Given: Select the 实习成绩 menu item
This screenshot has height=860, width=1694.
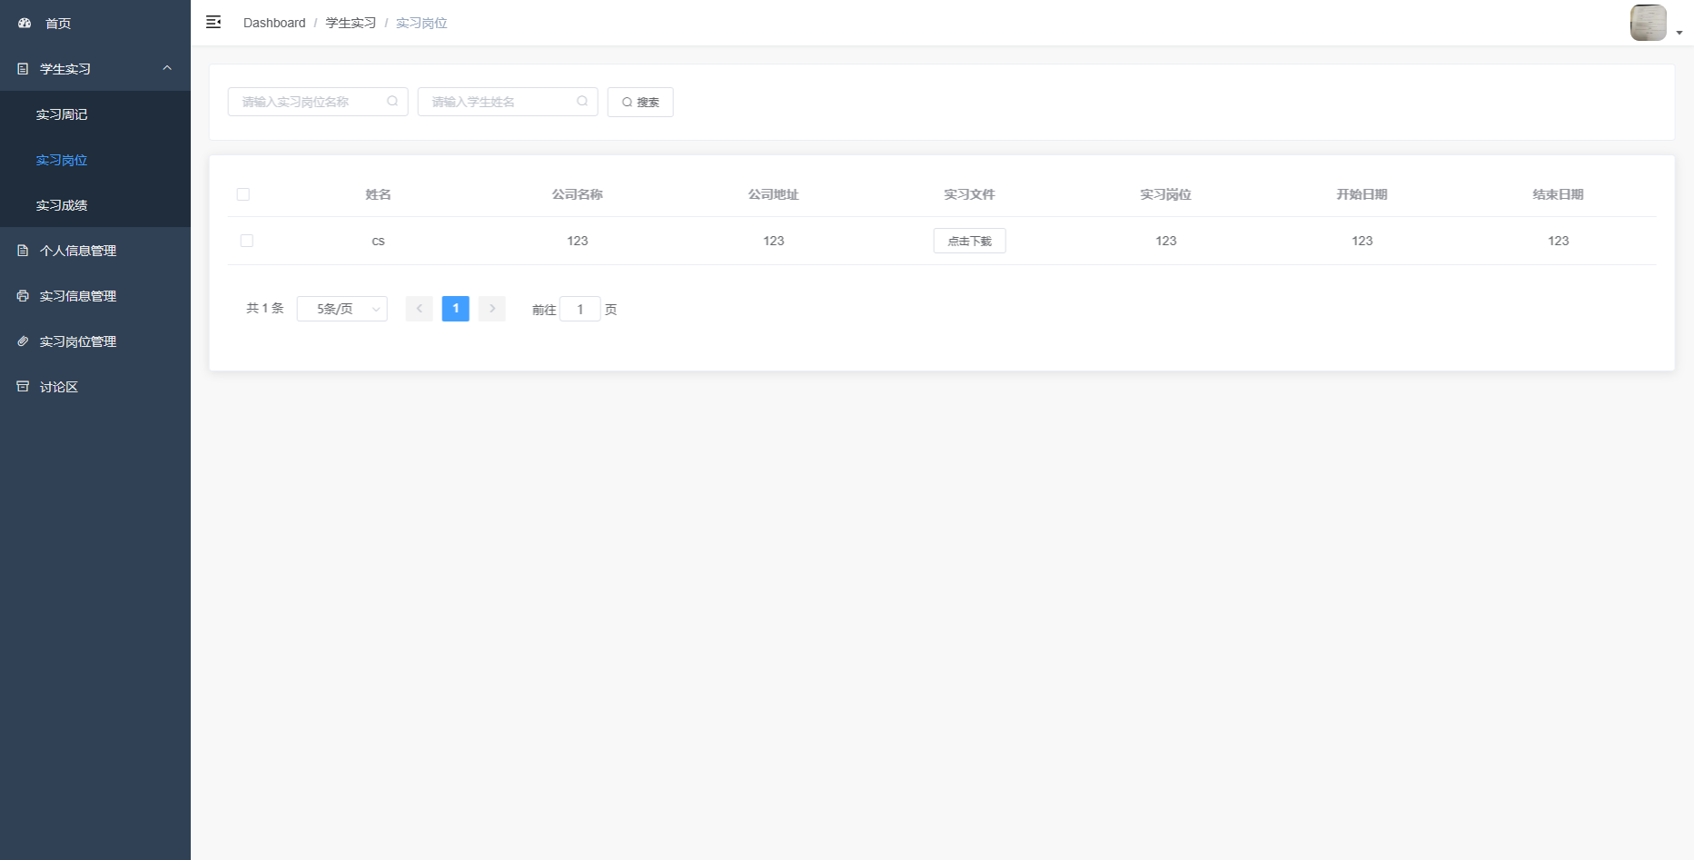Looking at the screenshot, I should click(62, 205).
